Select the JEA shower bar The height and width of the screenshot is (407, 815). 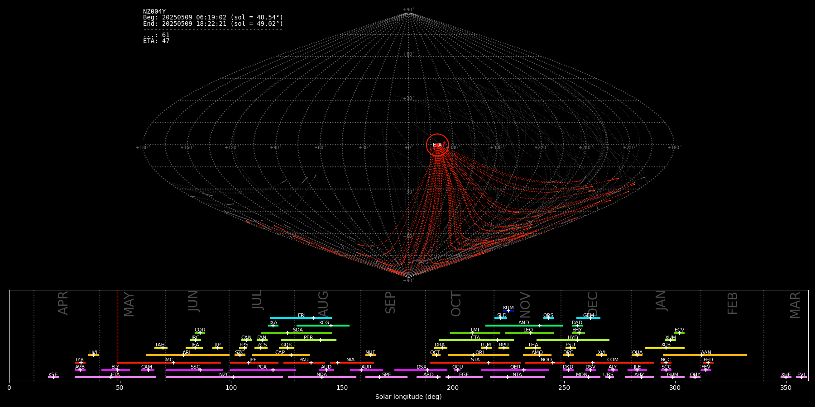(194, 348)
